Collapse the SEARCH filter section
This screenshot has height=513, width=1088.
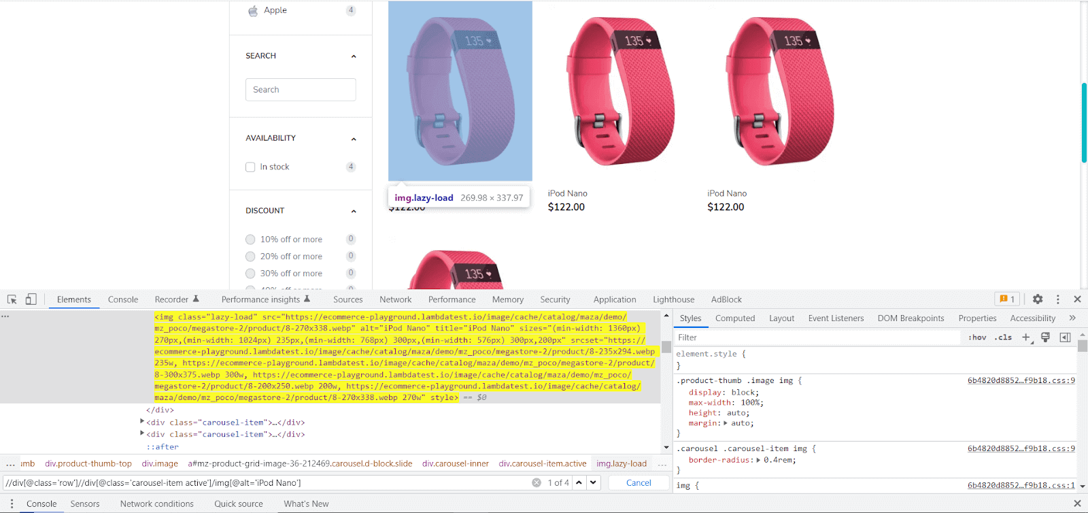pyautogui.click(x=354, y=56)
